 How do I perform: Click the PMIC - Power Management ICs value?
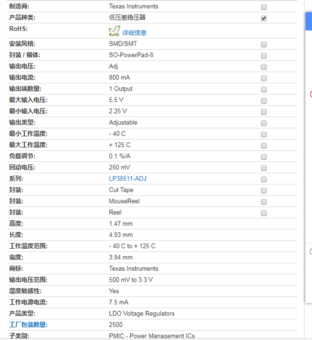coord(152,336)
